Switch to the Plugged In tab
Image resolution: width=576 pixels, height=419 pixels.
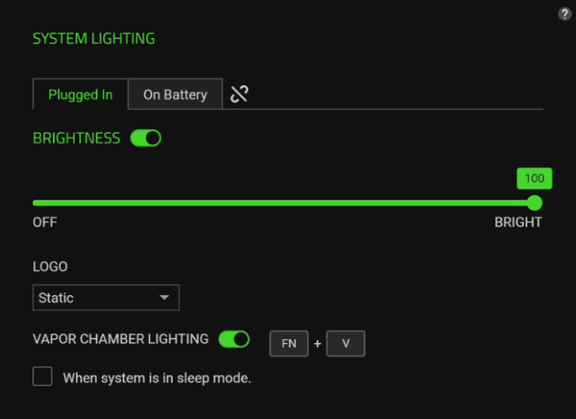(80, 94)
